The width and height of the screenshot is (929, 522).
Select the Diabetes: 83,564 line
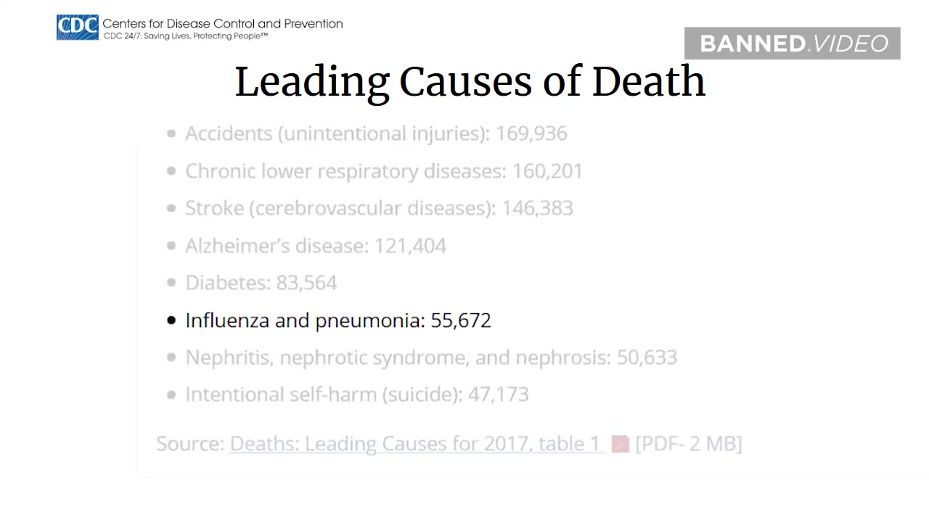[261, 283]
